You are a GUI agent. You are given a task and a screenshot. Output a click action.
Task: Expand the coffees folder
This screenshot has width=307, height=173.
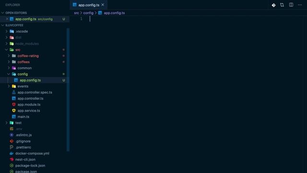[9, 62]
